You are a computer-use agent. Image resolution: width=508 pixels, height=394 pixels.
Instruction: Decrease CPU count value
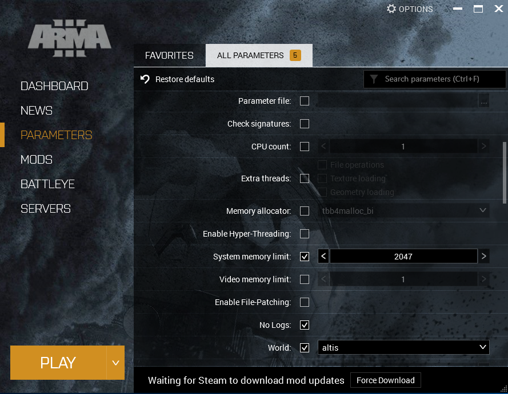pos(323,147)
